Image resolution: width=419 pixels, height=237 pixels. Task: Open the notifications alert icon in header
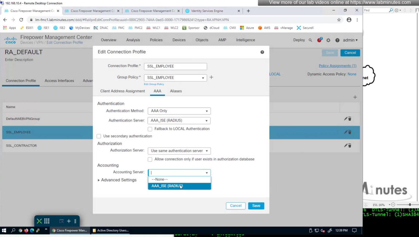pyautogui.click(x=319, y=40)
